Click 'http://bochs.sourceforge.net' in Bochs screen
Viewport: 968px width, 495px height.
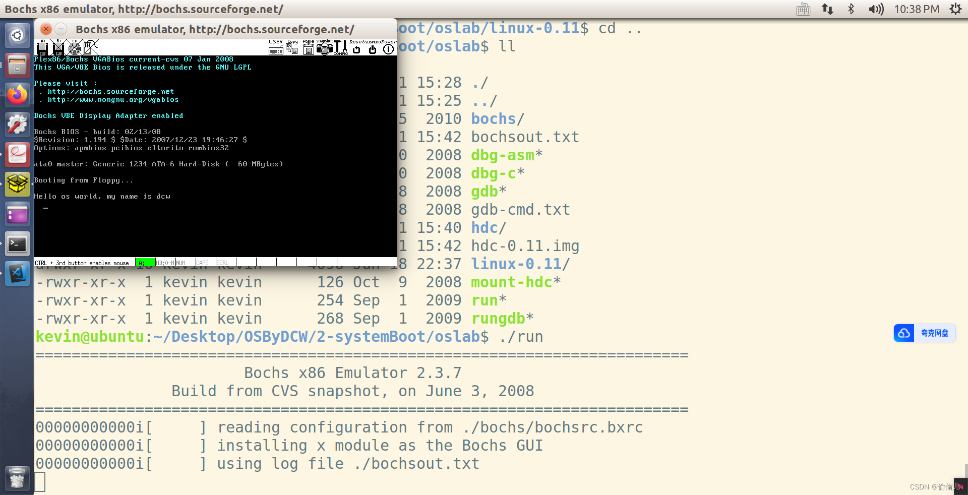click(111, 91)
